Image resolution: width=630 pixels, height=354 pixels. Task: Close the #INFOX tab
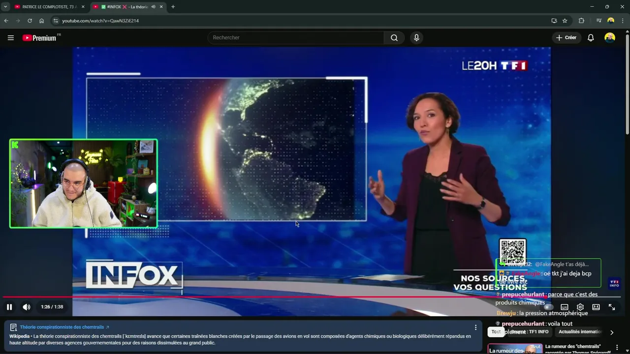(x=161, y=7)
